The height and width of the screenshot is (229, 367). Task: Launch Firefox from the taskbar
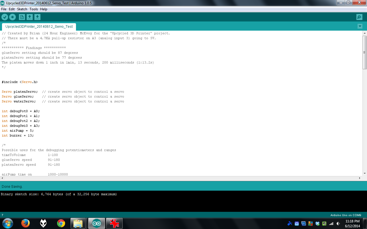click(26, 223)
